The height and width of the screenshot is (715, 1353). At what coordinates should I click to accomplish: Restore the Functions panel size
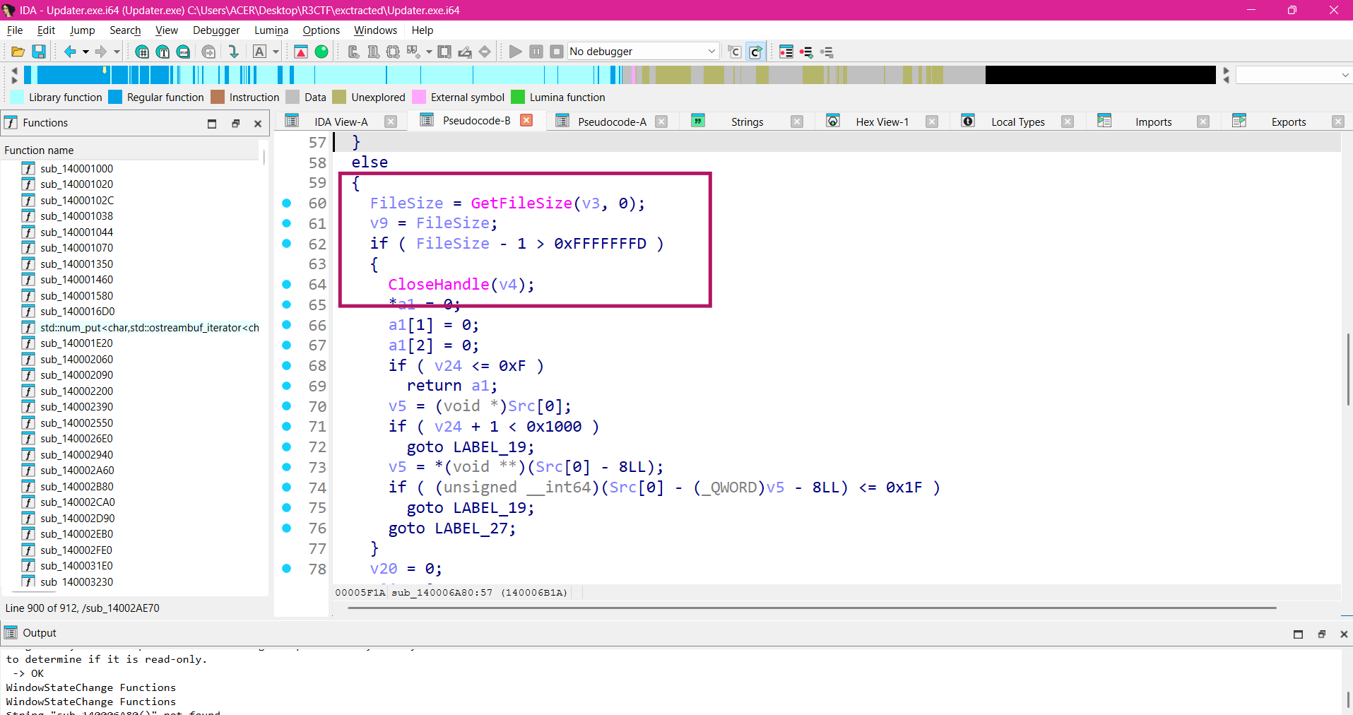tap(236, 124)
